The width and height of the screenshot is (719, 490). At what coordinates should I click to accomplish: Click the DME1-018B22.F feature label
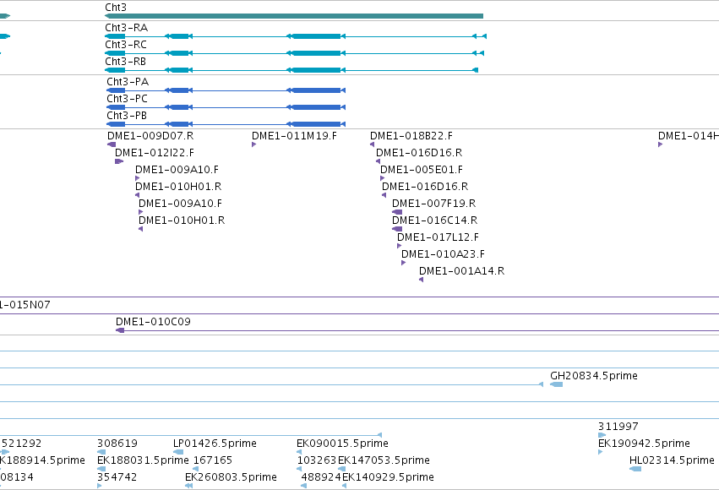click(x=411, y=136)
